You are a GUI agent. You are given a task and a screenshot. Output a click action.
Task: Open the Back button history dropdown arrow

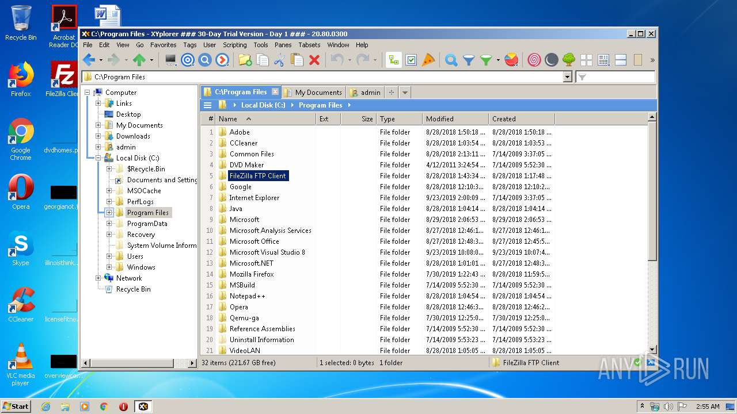coord(101,60)
